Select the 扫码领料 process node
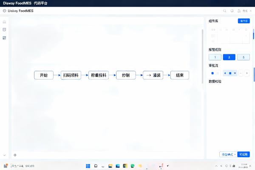This screenshot has height=170, width=255. [x=71, y=75]
